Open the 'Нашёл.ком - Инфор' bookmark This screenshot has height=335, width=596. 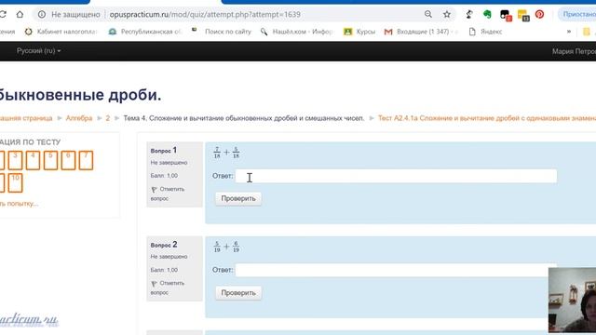tap(296, 32)
